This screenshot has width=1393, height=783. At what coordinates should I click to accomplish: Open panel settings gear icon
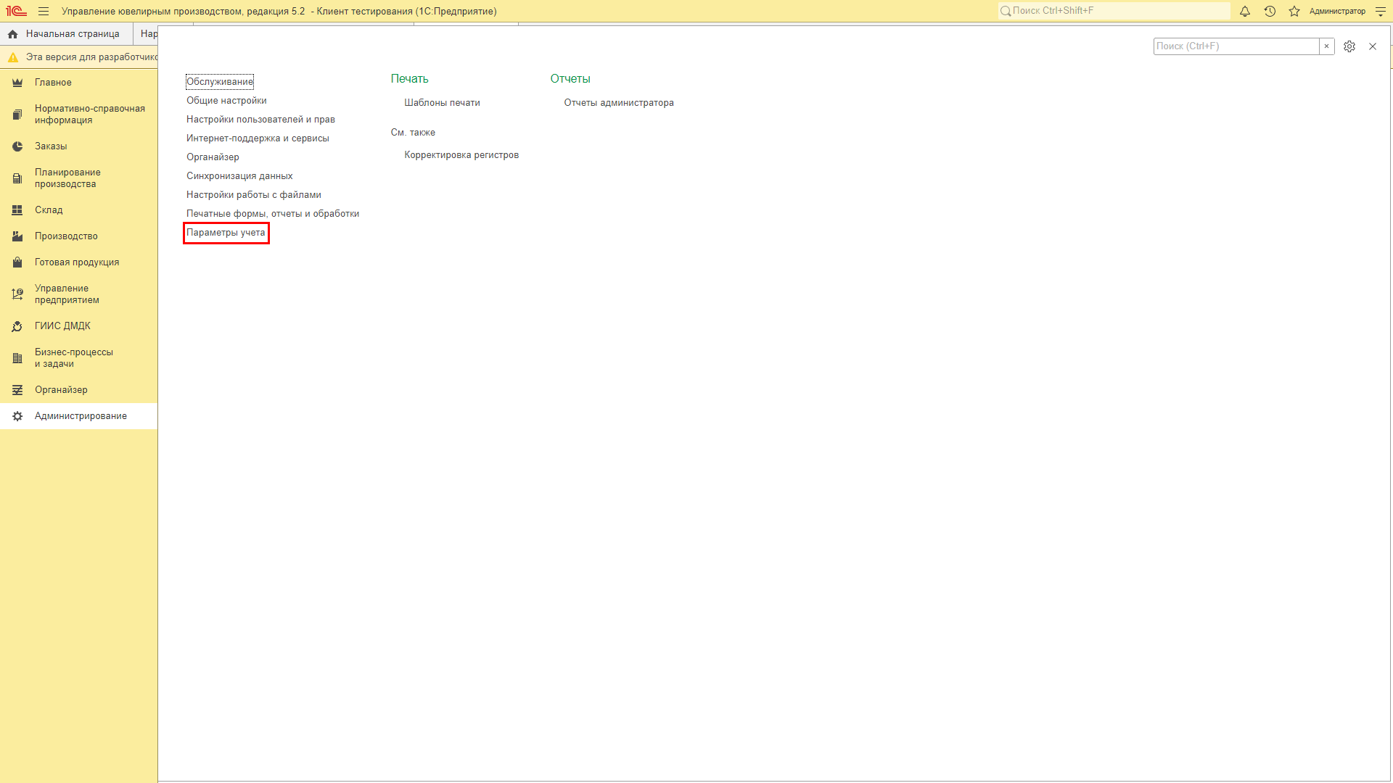1349,46
